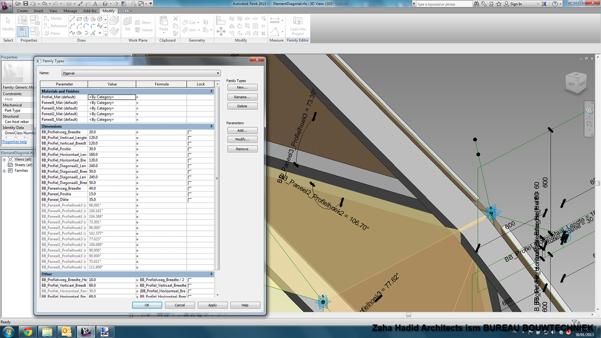
Task: Click the favorites star icon in title bar
Action: [x=499, y=4]
